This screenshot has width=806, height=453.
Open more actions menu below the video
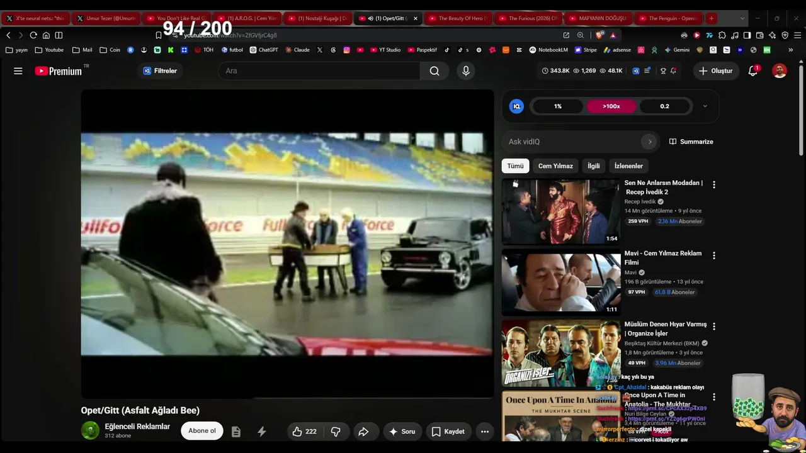(485, 432)
